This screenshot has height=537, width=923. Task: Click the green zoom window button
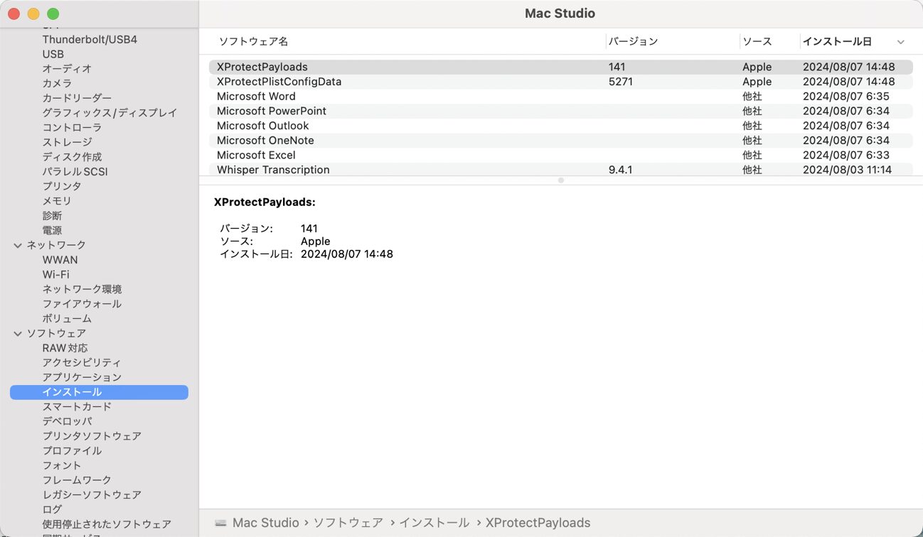point(53,13)
